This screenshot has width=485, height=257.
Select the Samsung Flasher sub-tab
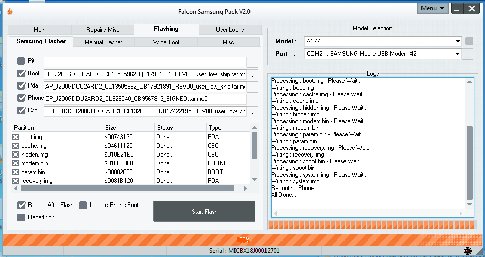pos(41,41)
